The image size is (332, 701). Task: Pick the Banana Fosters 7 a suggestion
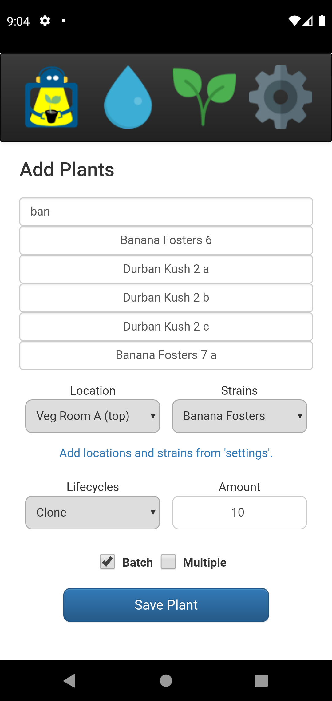coord(166,355)
